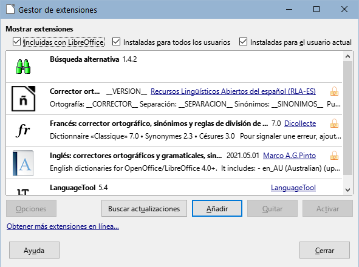
Task: Click the Ortografía: __CORRECTOR__ description line
Action: 195,104
